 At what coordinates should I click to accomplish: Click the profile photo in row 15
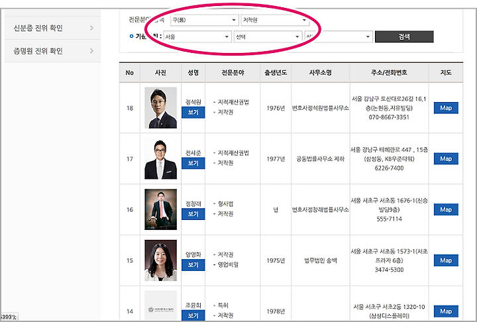pos(160,260)
